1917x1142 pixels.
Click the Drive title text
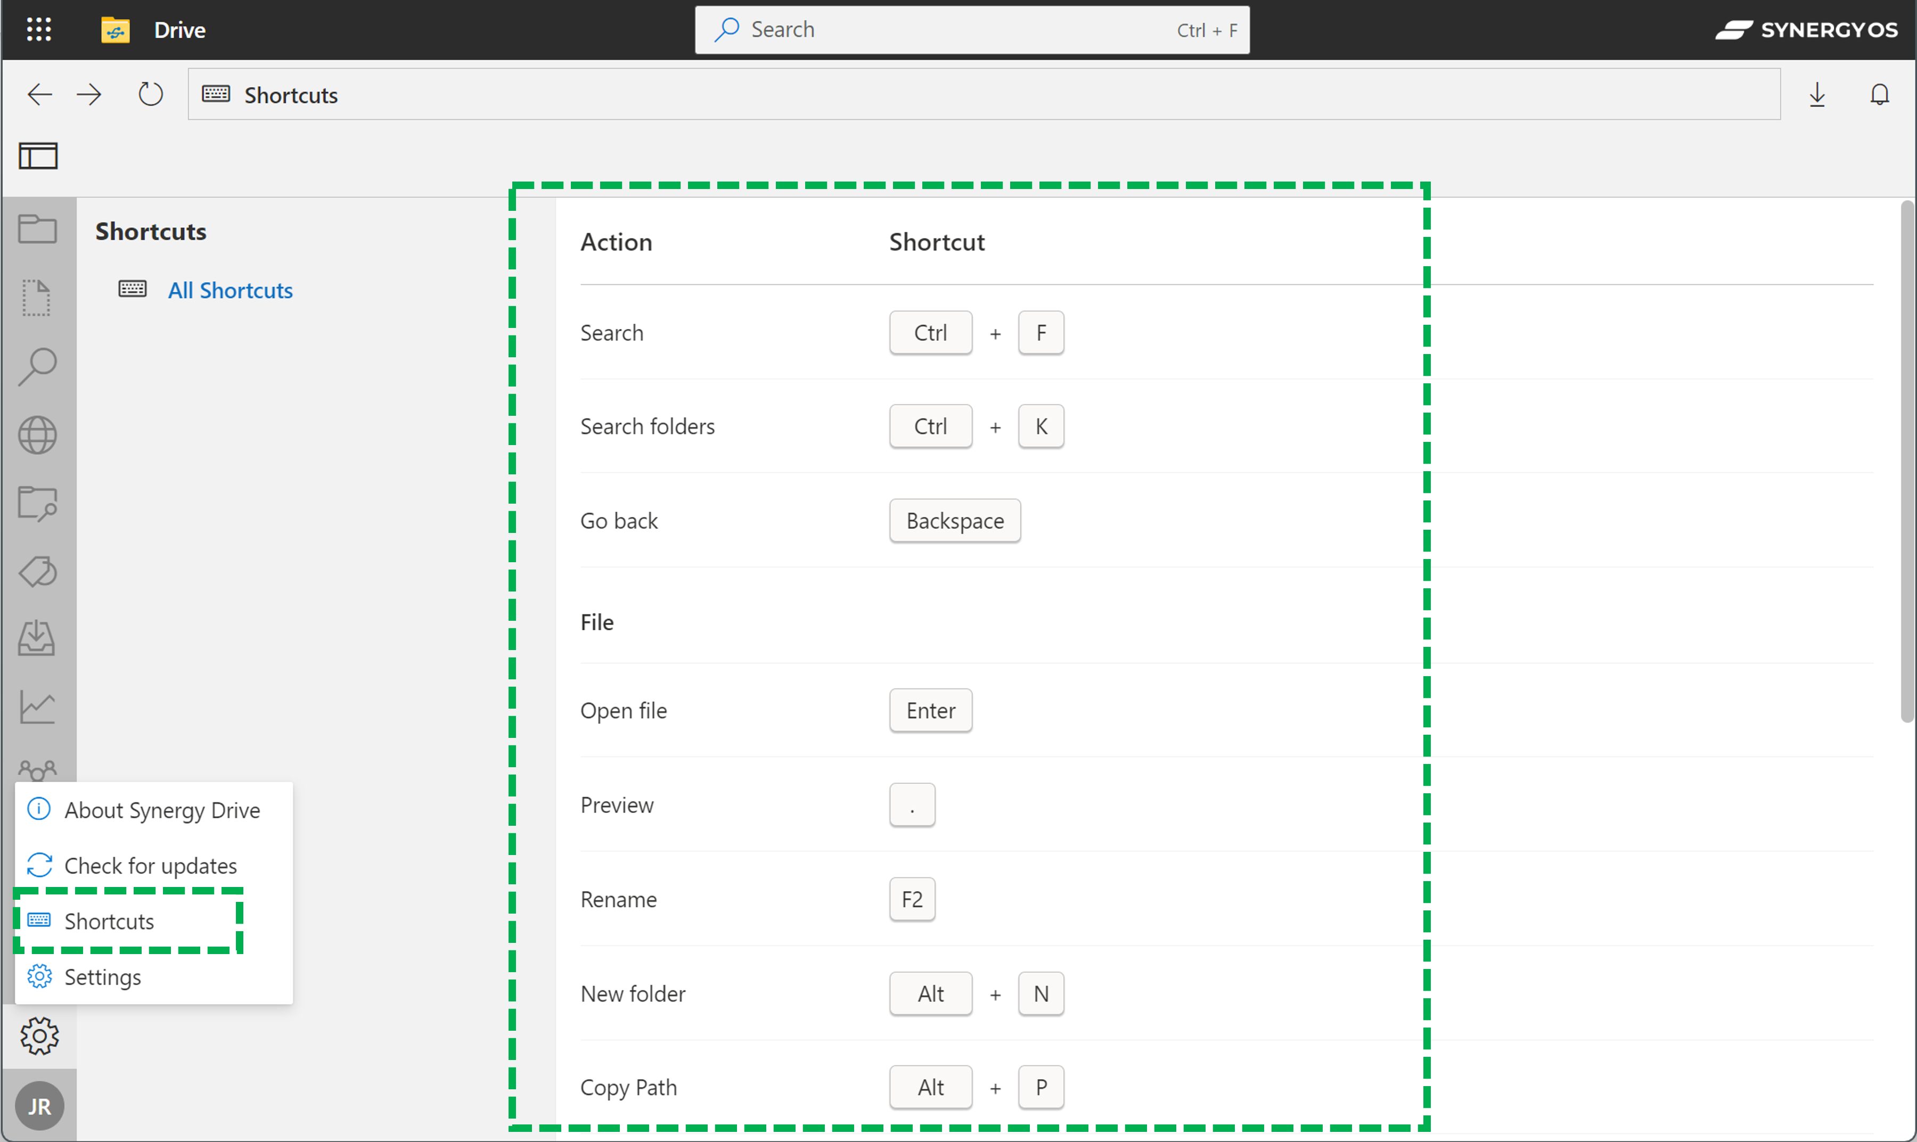point(179,30)
